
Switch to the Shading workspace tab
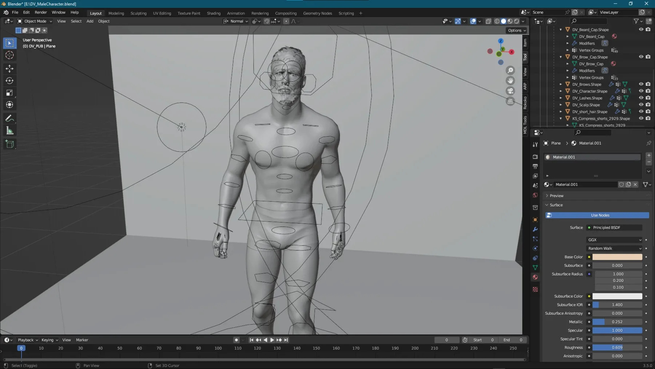214,13
